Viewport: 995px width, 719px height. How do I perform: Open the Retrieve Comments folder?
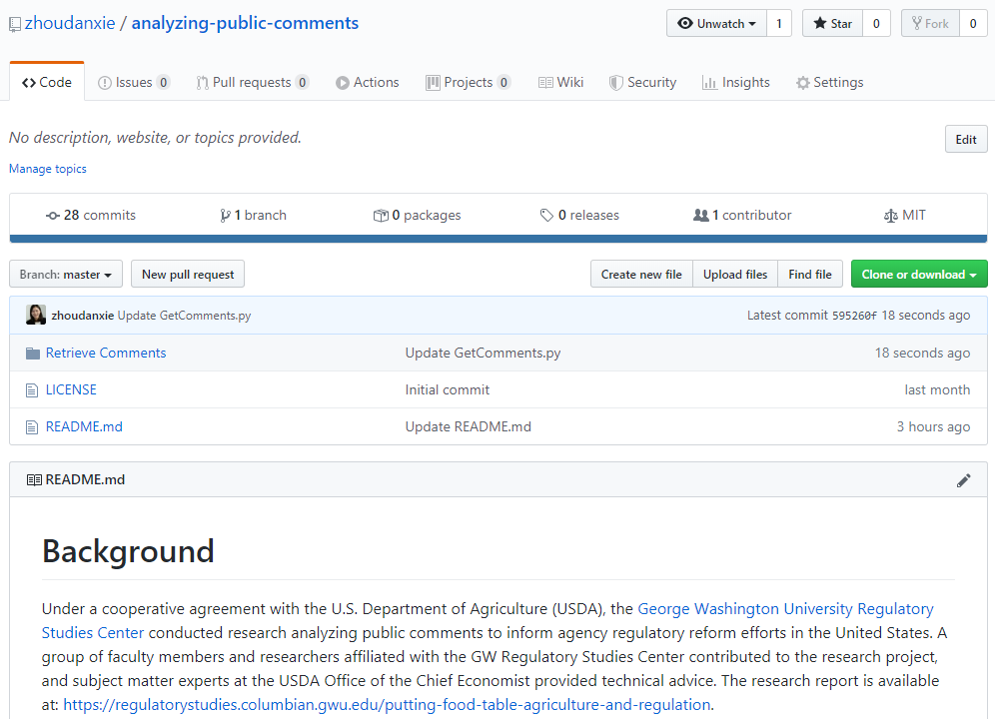click(x=106, y=353)
